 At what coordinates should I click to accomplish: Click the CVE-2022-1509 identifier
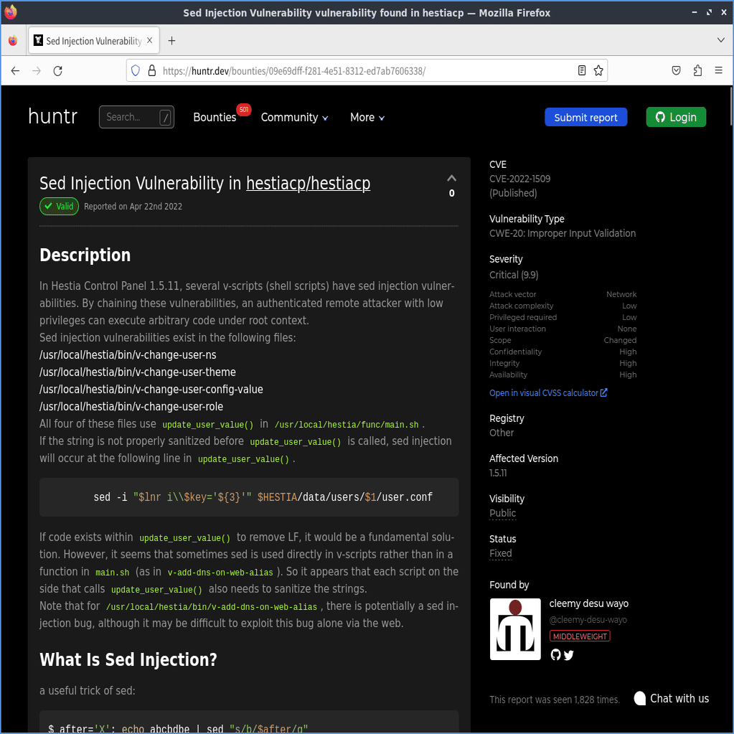pyautogui.click(x=519, y=179)
